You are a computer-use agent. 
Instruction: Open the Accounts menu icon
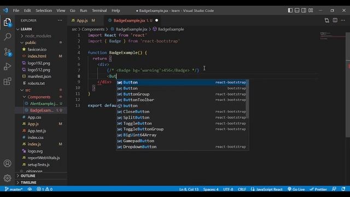click(x=7, y=164)
